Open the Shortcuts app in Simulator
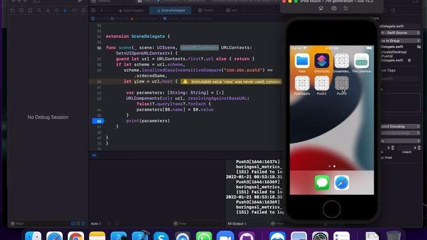This screenshot has width=427, height=240. pyautogui.click(x=322, y=61)
